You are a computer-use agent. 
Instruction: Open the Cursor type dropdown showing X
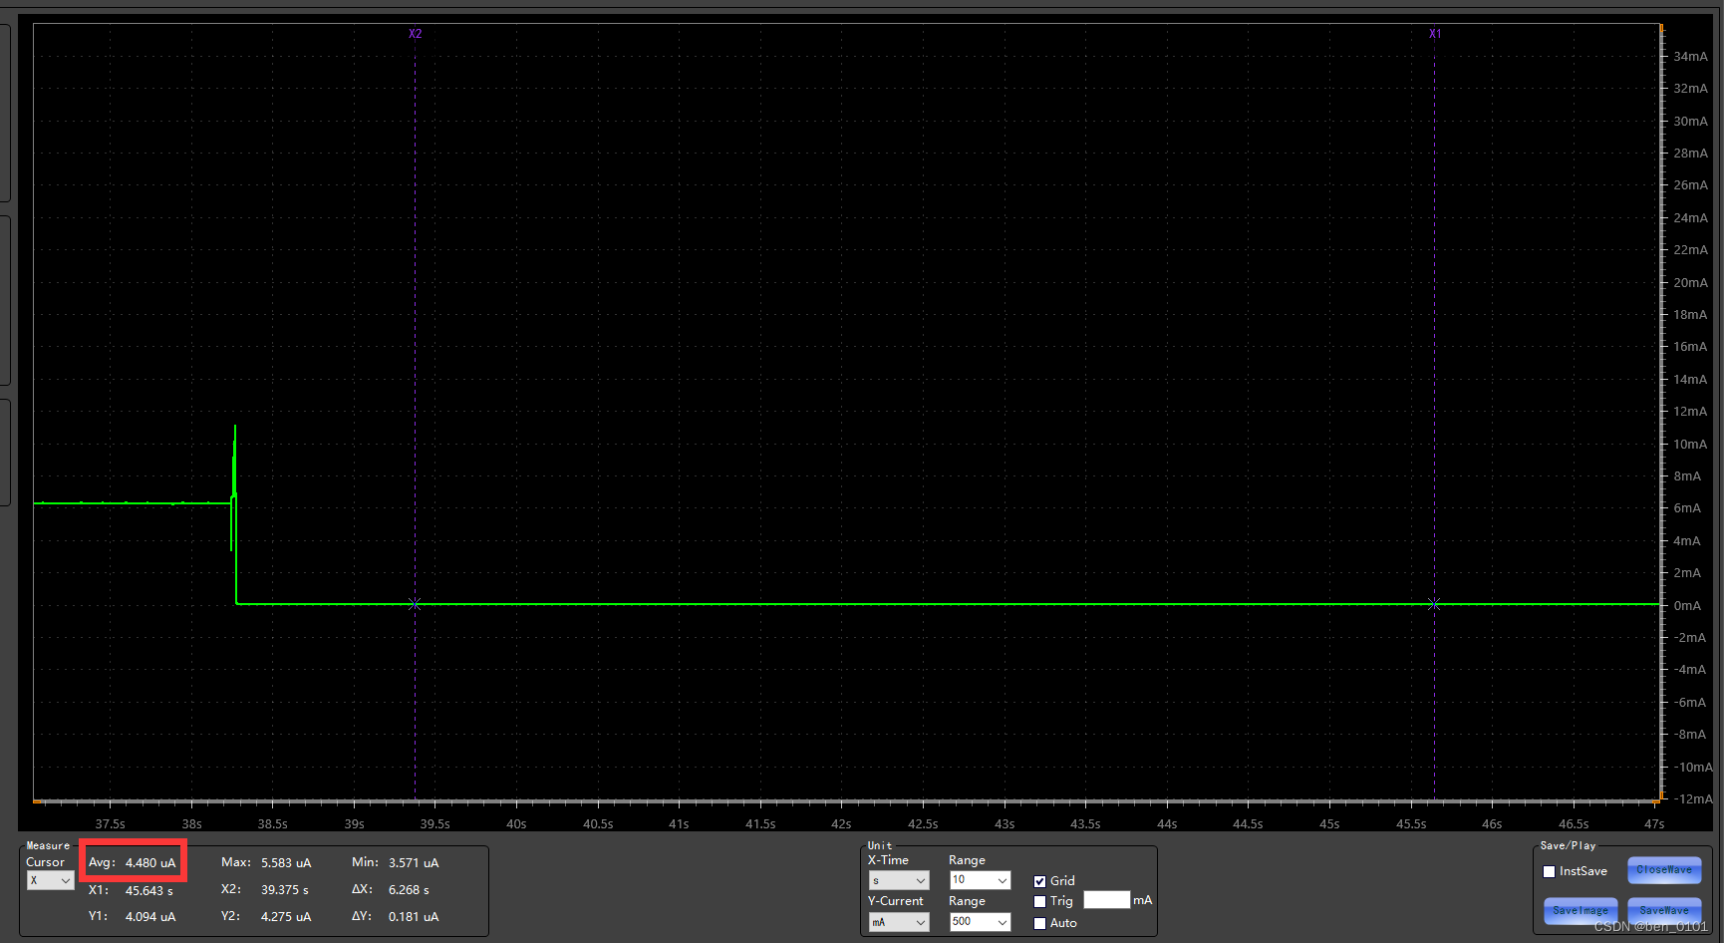[x=50, y=880]
